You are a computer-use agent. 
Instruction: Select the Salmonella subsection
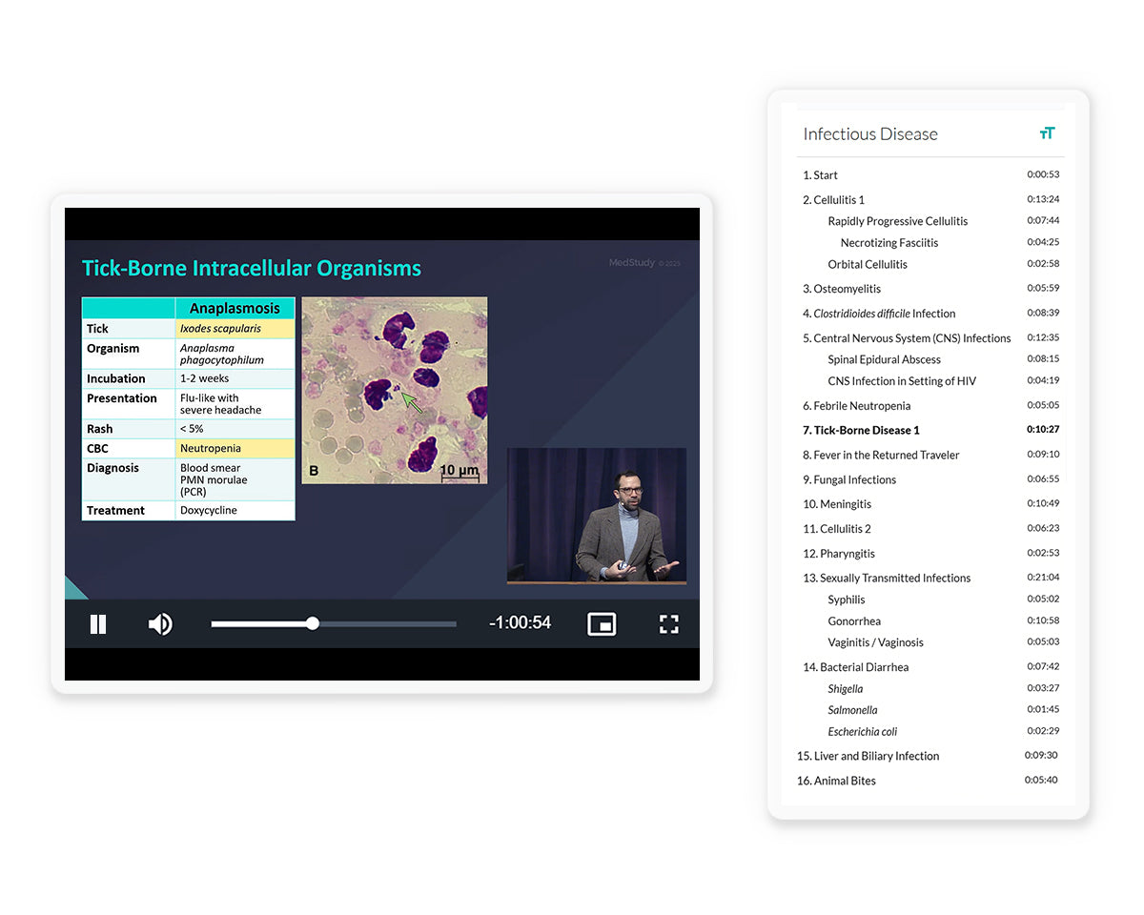[852, 710]
